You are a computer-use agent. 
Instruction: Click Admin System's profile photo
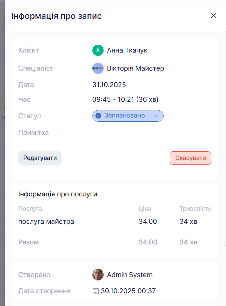pyautogui.click(x=98, y=275)
